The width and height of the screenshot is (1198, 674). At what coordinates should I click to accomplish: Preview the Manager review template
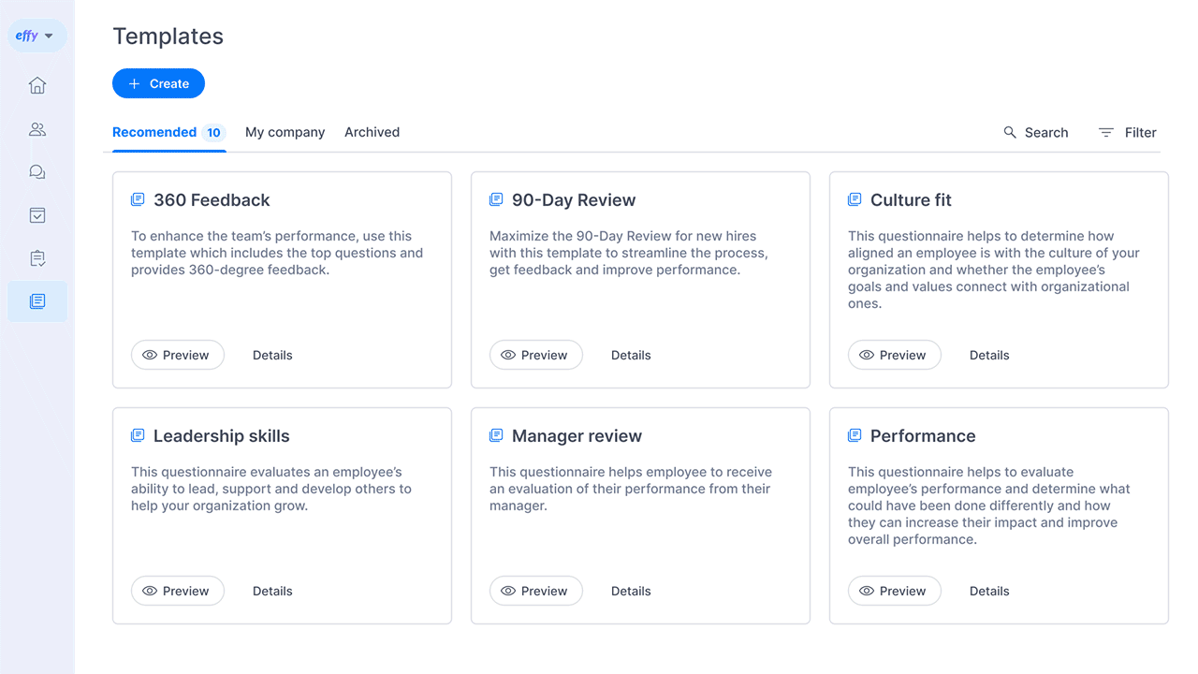[535, 591]
